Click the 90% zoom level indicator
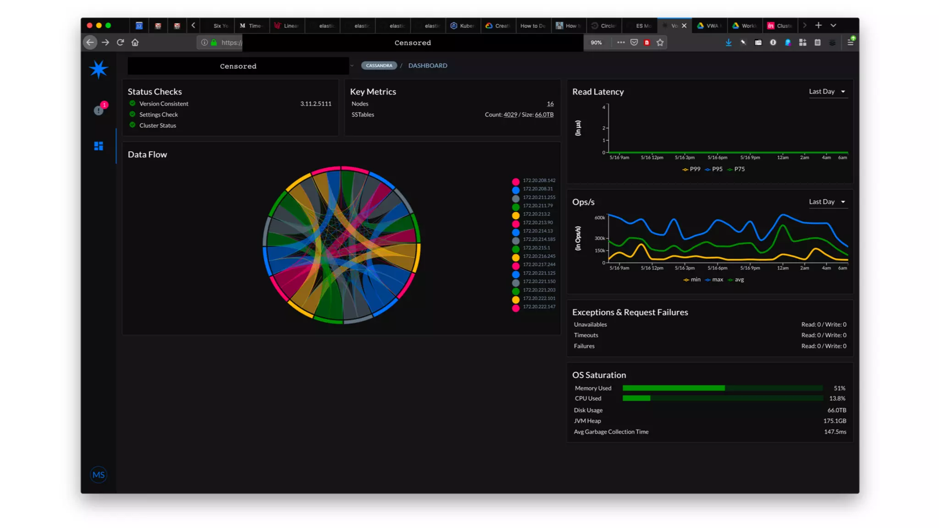The height and width of the screenshot is (528, 939). click(x=596, y=43)
